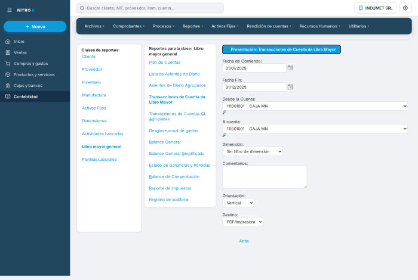Open Balance General Simplificado report
Viewport: 418px width, 280px height.
[177, 154]
